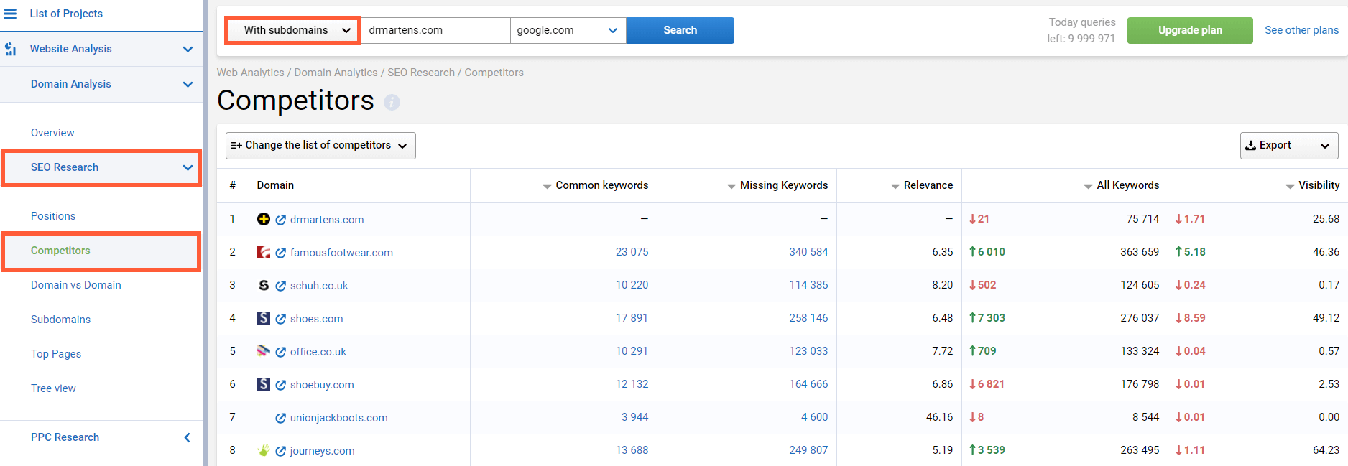Open shoes.com external link icon
The width and height of the screenshot is (1348, 466).
(281, 319)
